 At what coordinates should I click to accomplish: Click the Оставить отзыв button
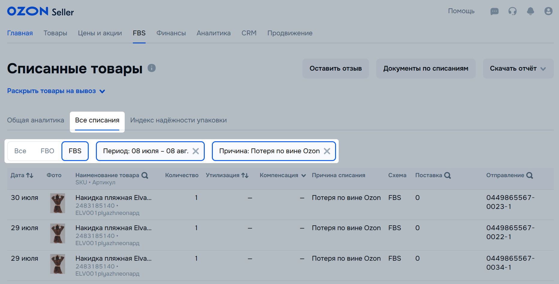pos(336,69)
